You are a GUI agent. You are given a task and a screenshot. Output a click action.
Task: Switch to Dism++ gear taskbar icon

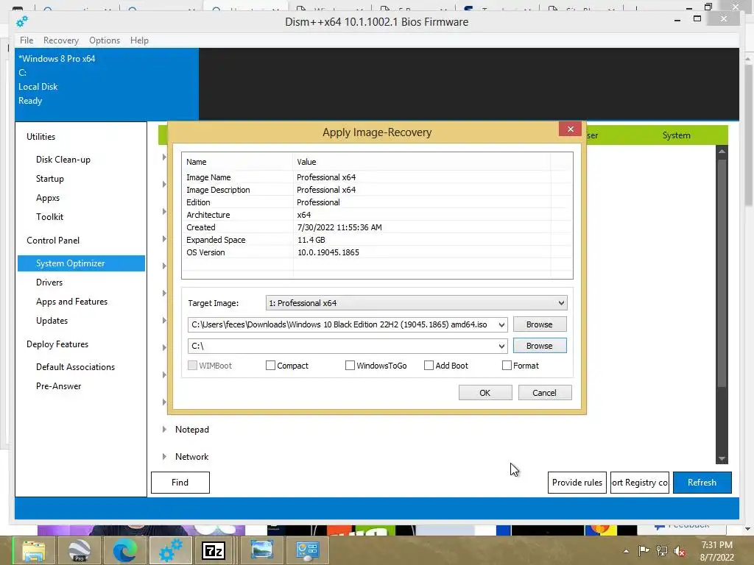click(170, 550)
